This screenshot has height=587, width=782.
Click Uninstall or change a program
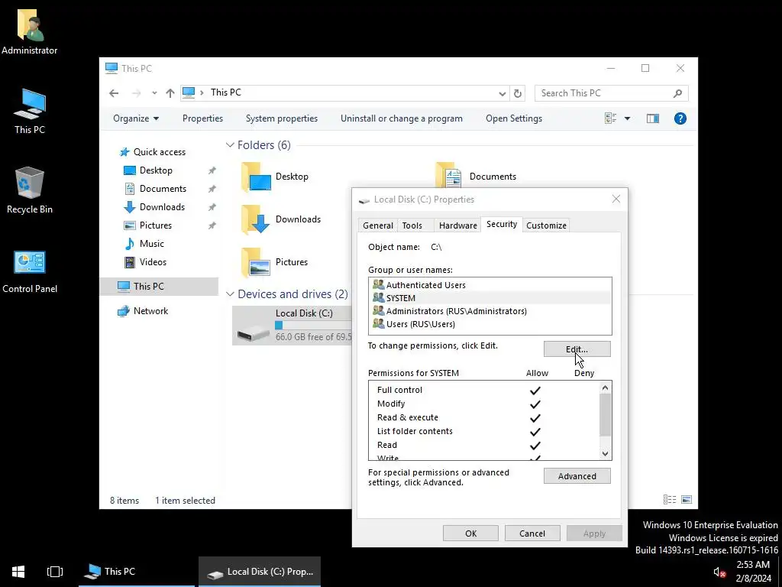click(x=402, y=118)
